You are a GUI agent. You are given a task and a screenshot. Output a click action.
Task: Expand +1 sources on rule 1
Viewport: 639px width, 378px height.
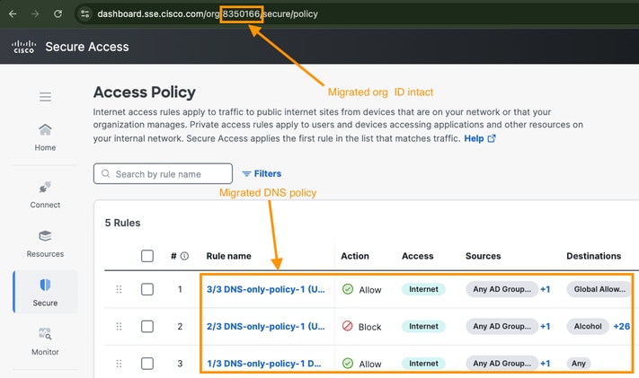(x=546, y=290)
